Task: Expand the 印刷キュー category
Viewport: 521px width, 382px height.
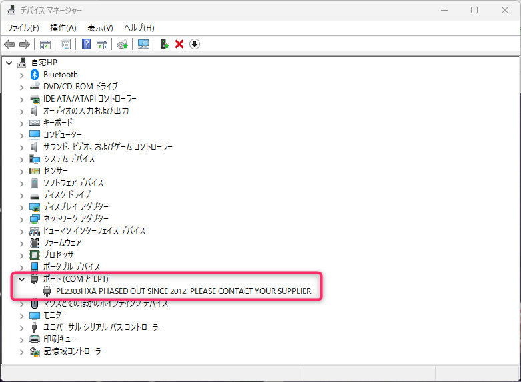Action: 21,340
